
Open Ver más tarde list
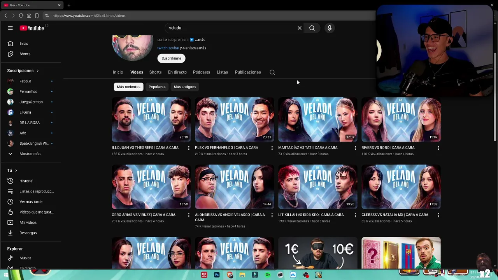click(31, 202)
